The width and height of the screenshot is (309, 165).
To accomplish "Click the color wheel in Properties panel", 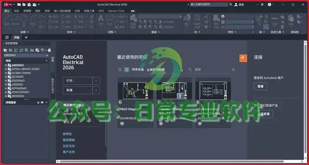I will coord(223,17).
